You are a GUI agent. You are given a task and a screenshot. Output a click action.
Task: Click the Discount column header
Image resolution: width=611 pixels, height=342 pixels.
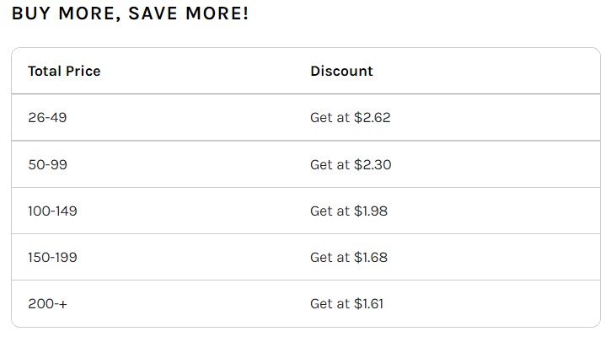[x=341, y=71]
